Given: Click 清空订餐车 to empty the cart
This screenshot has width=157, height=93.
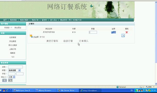Looking at the screenshot, I should [x=52, y=41].
